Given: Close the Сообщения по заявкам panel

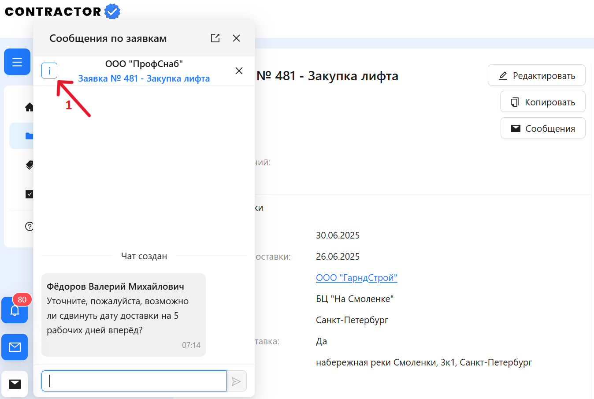Looking at the screenshot, I should 236,38.
